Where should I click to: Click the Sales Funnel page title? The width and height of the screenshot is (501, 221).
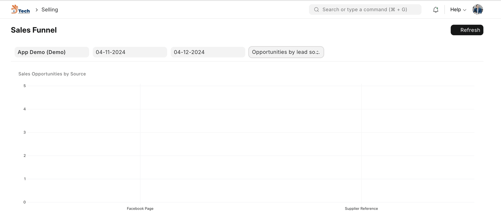(x=34, y=30)
